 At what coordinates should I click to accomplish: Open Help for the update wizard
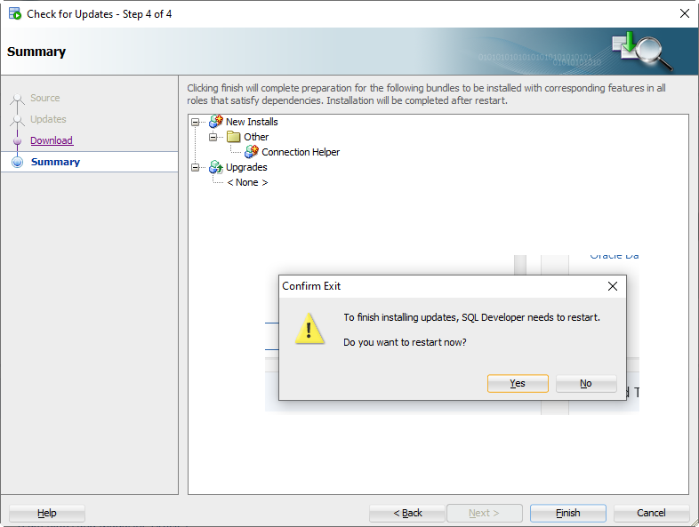(x=47, y=513)
